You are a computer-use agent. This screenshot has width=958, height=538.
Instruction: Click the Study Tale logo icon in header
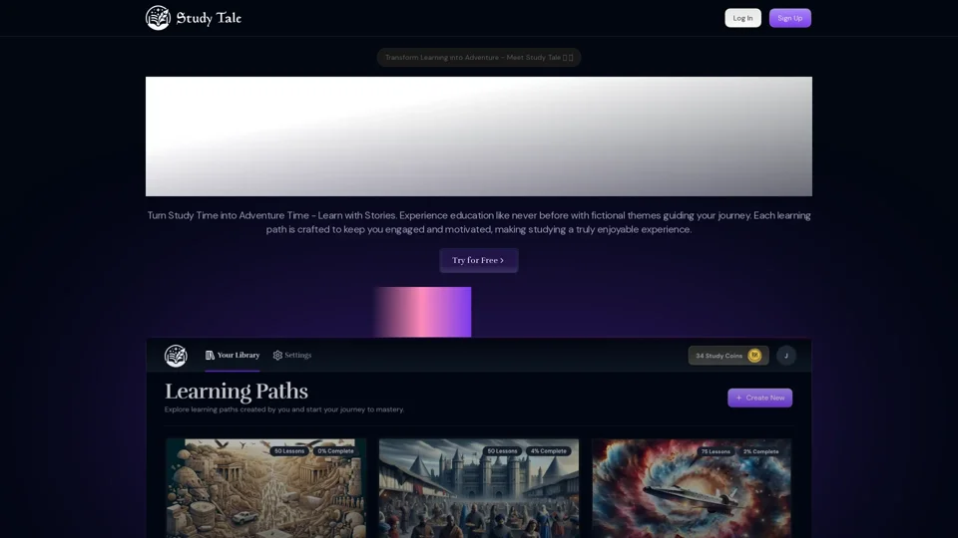coord(158,18)
